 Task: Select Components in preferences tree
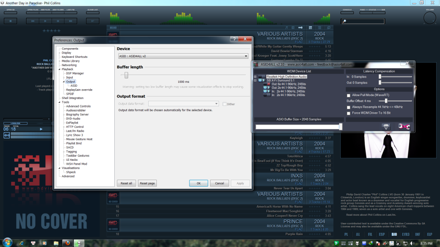[x=70, y=49]
